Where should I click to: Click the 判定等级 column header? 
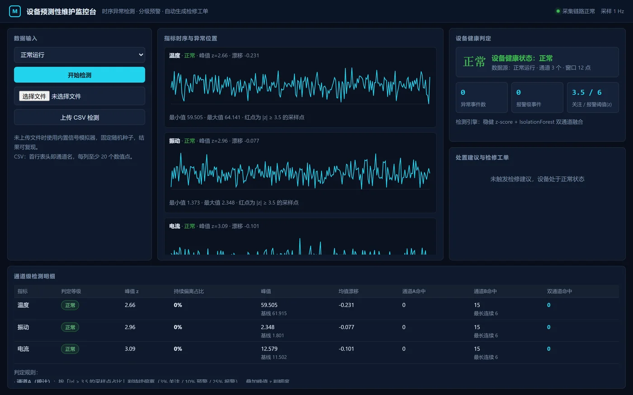coord(71,291)
